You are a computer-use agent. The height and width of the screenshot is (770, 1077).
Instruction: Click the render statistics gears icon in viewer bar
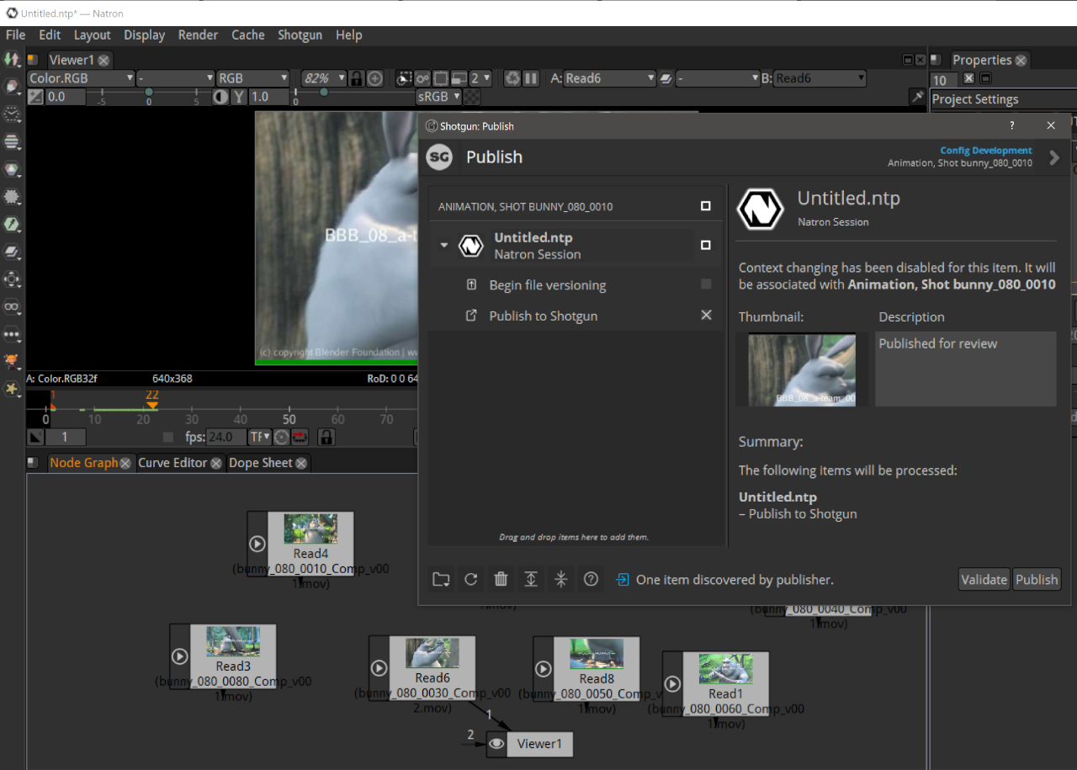423,78
